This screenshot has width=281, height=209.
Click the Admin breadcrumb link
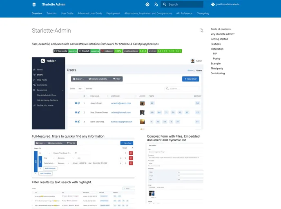190,71
